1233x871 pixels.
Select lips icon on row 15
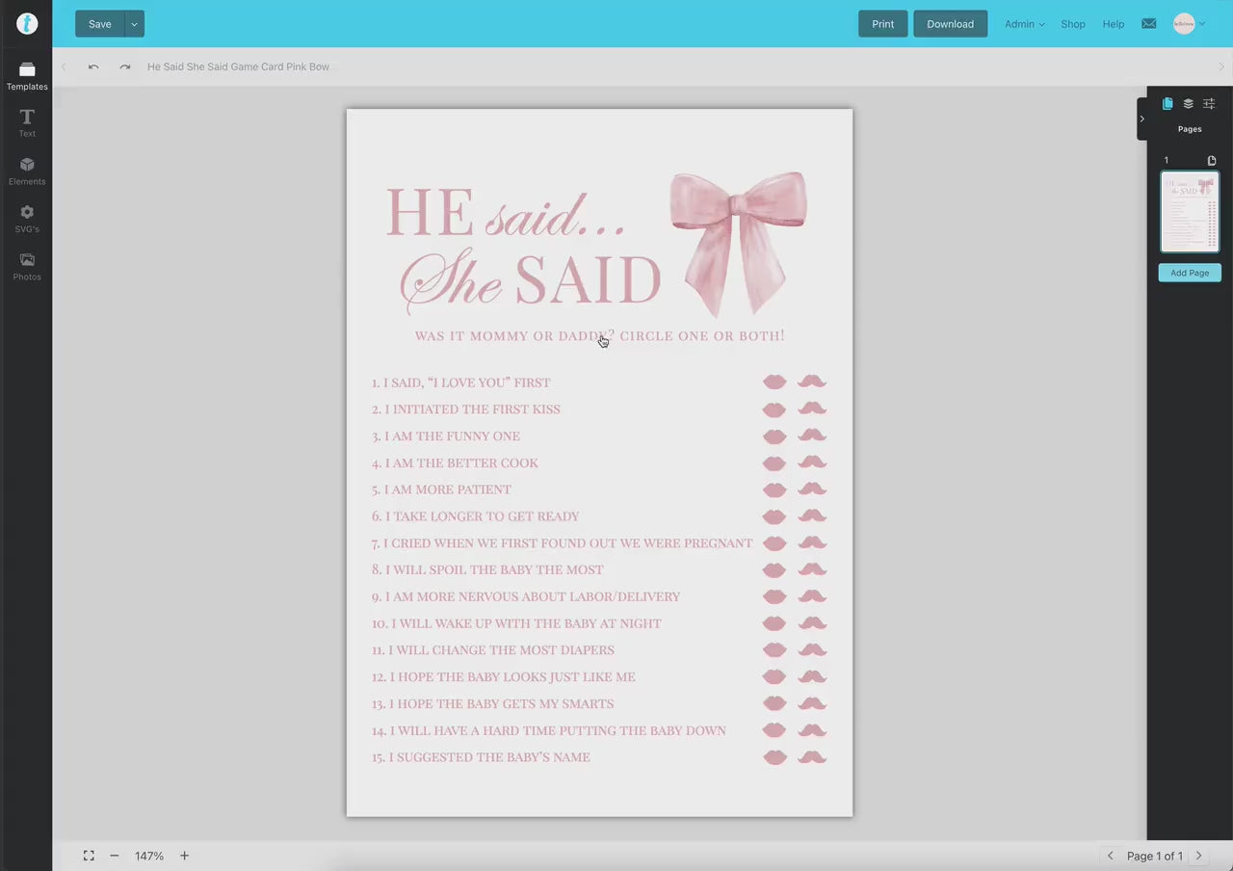coord(774,757)
